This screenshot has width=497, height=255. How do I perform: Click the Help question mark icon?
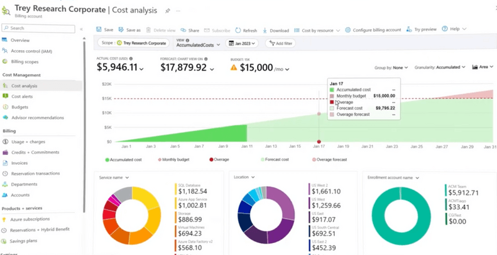tap(445, 29)
